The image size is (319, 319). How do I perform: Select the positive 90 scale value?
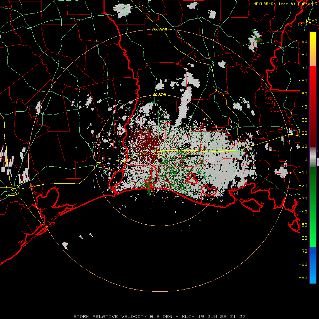(x=304, y=41)
